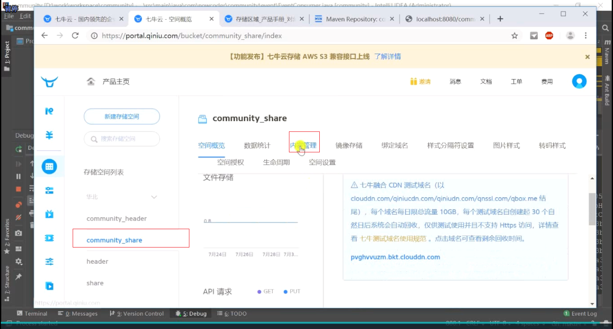Open the play-square icon at the sidebar bottom
The image size is (613, 329).
click(49, 286)
